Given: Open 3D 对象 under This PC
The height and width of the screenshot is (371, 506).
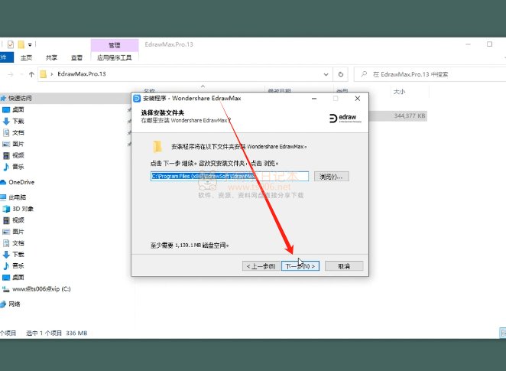Looking at the screenshot, I should click(23, 209).
